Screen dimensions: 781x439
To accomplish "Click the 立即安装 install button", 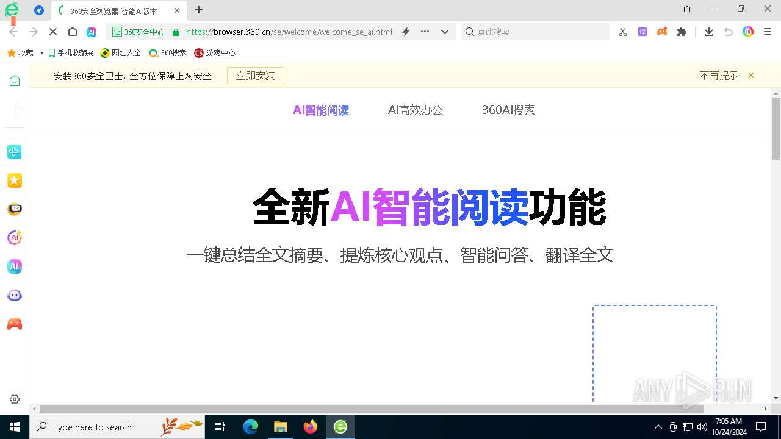I will click(256, 76).
